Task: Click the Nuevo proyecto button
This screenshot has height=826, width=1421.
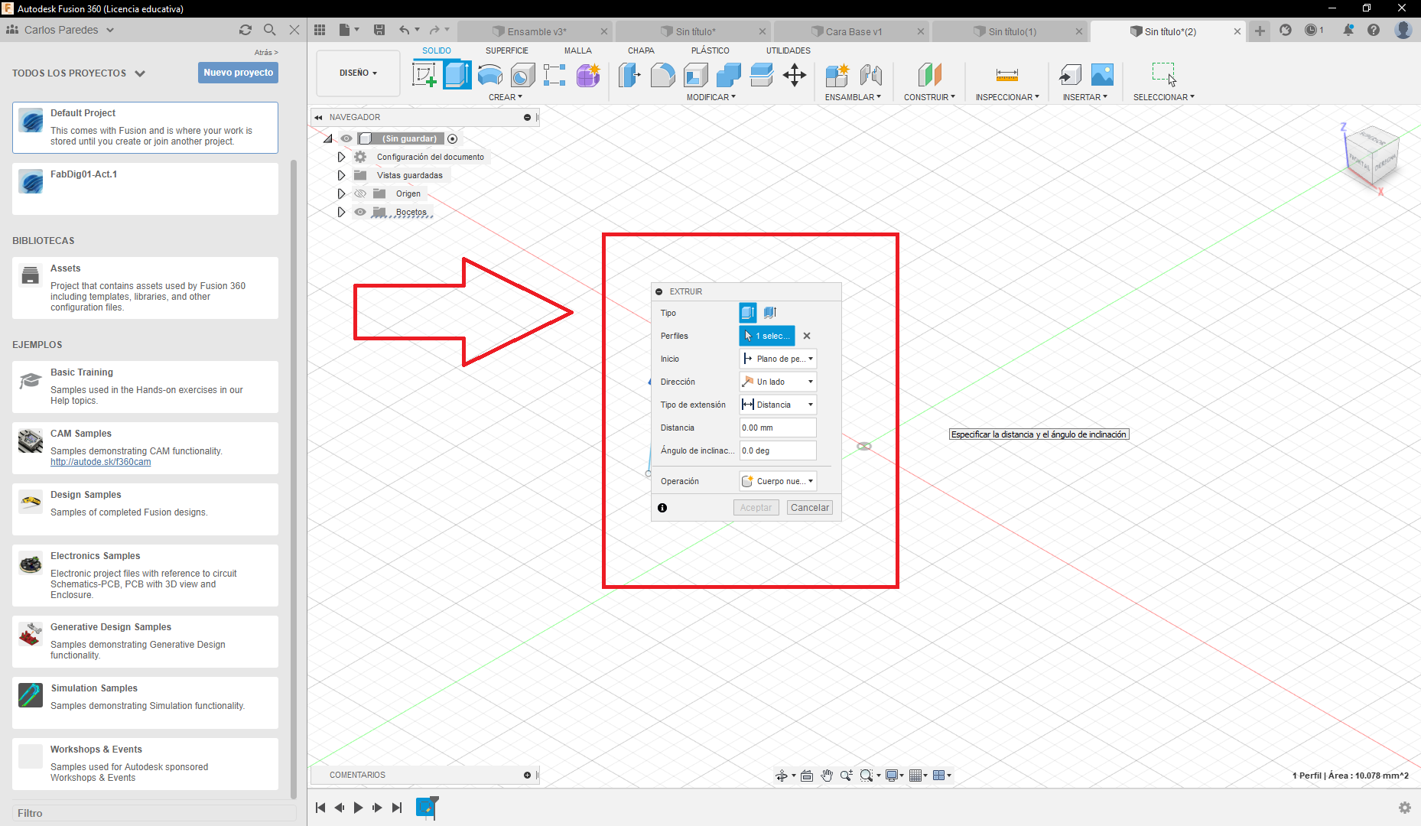Action: click(238, 73)
